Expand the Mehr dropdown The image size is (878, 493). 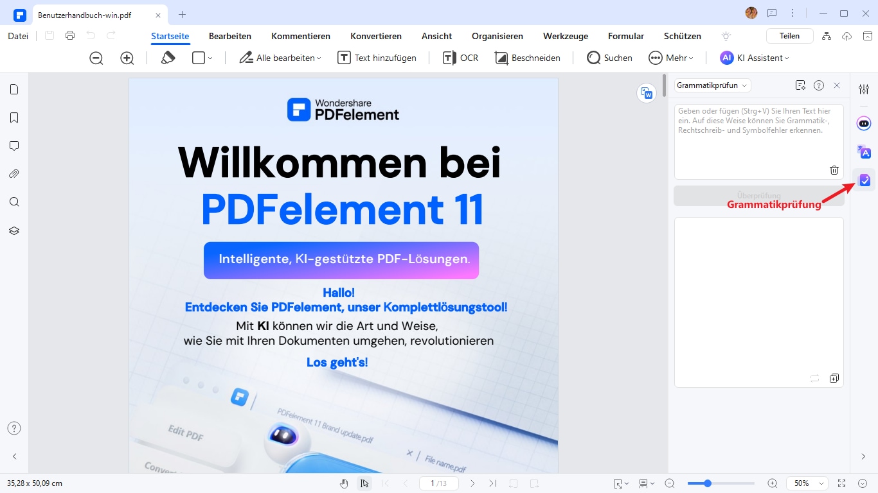(x=691, y=58)
